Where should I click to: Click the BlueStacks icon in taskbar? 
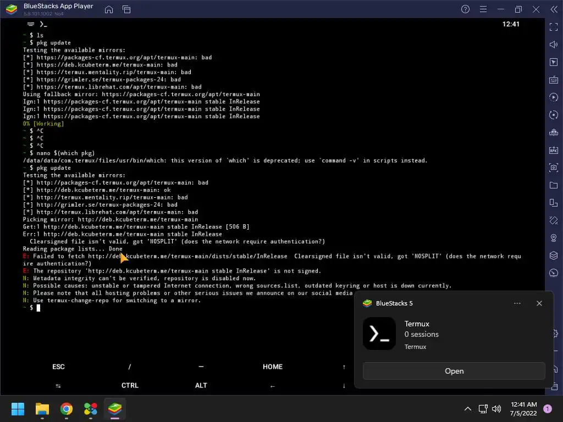tap(115, 409)
